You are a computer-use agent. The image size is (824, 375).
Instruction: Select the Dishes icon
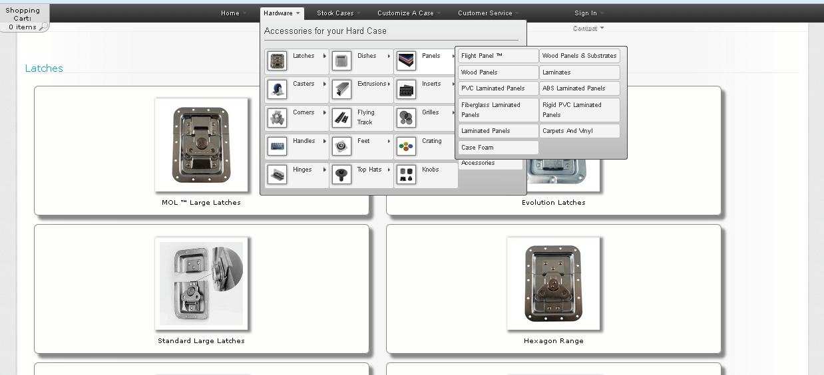pos(341,61)
